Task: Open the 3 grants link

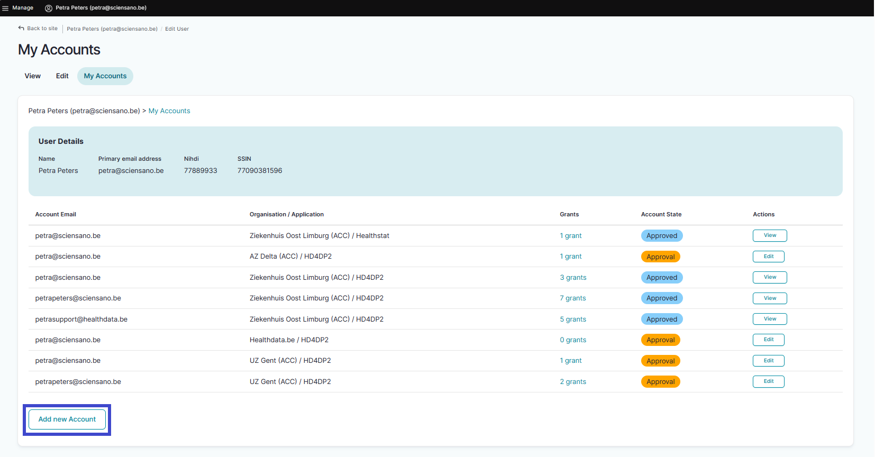Action: [x=573, y=278]
